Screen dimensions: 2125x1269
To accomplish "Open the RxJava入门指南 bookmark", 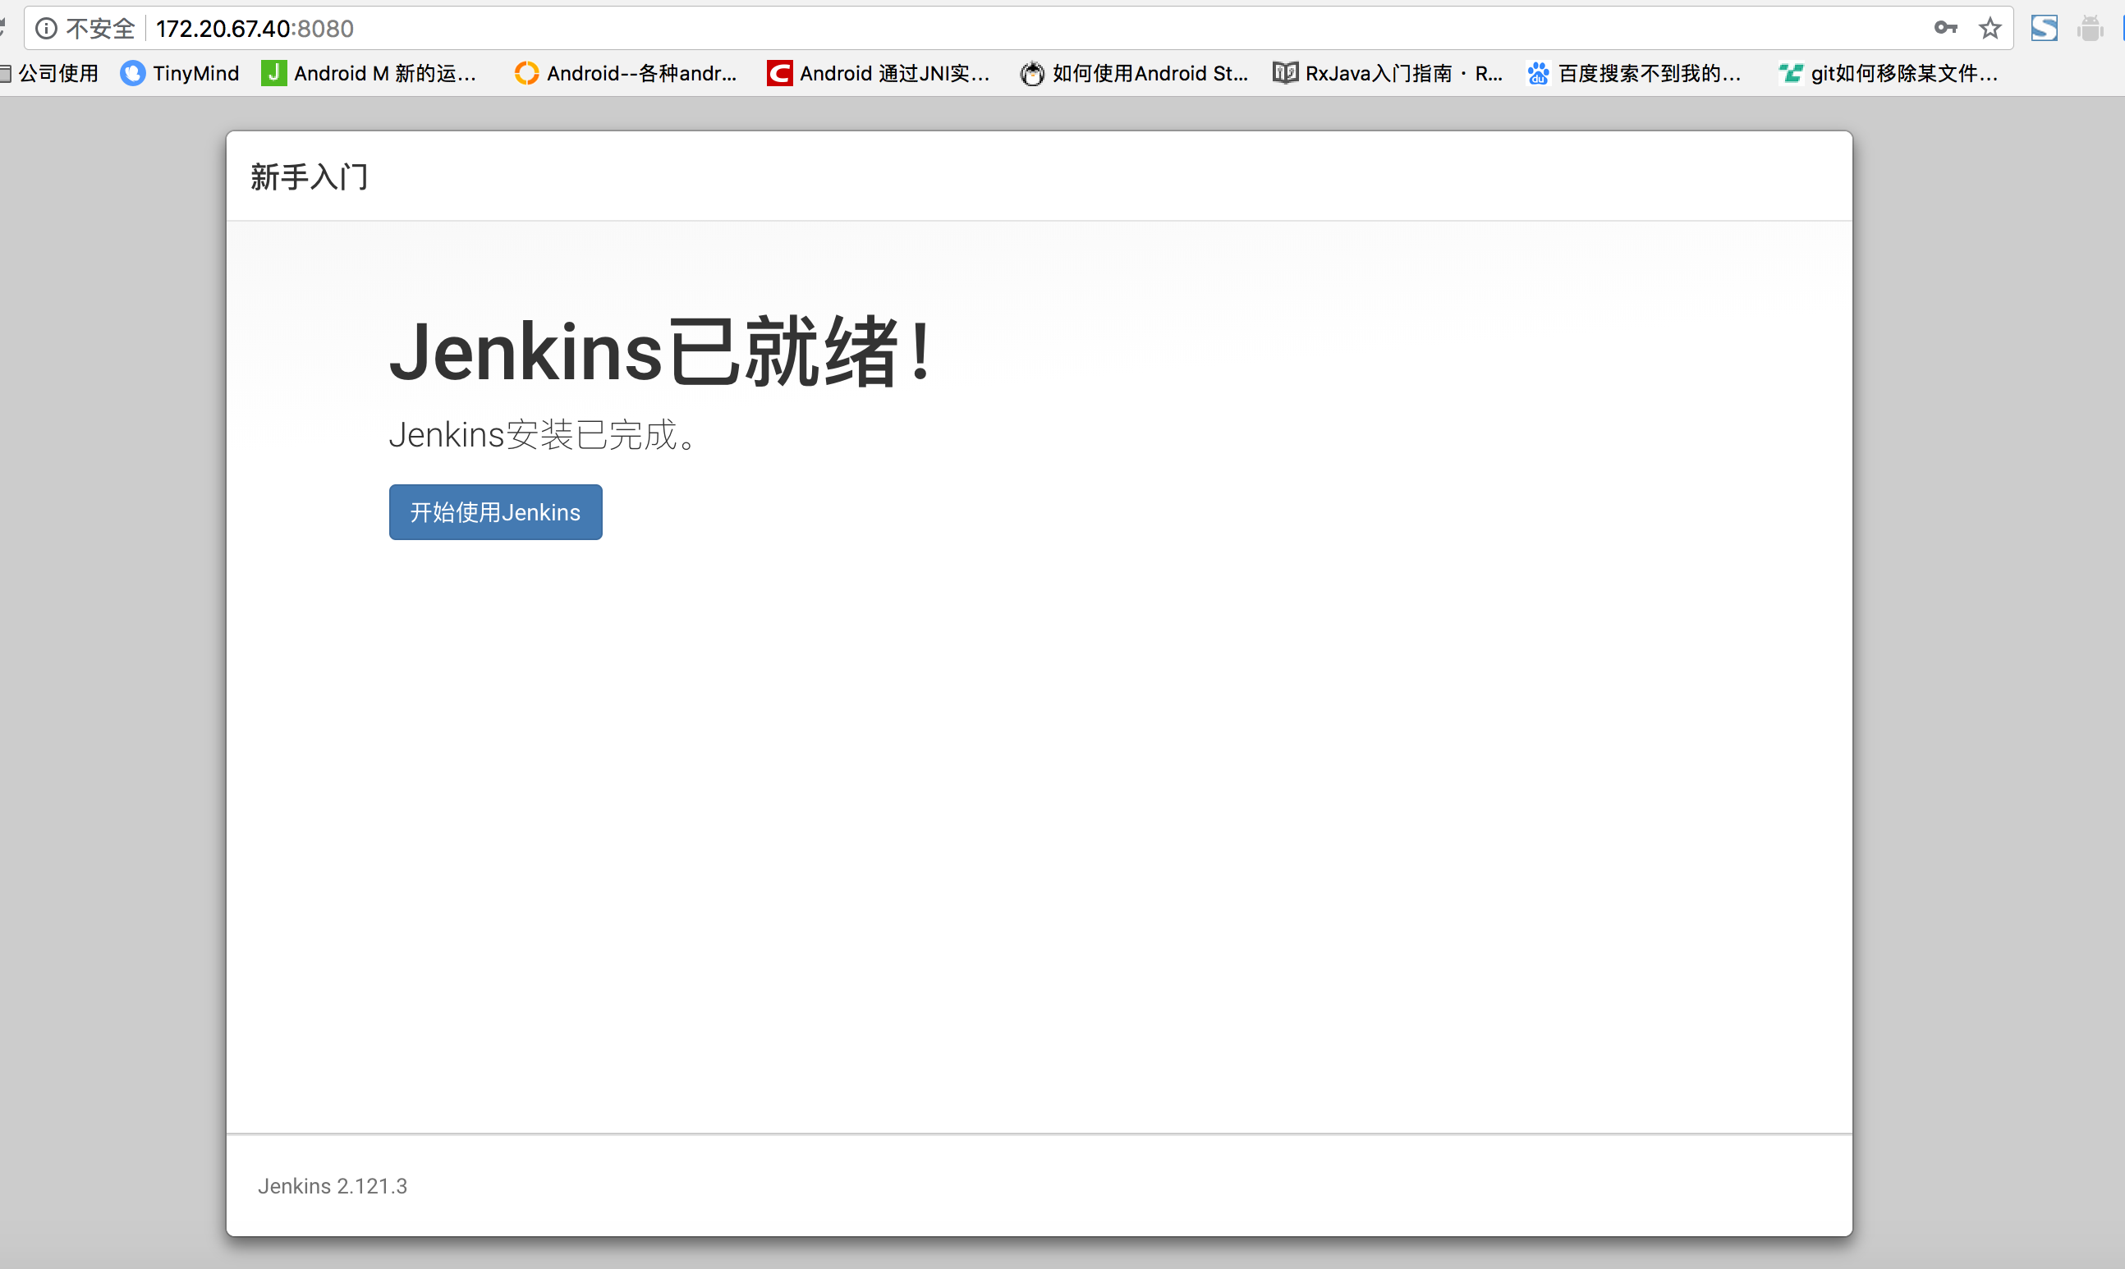I will pos(1388,74).
